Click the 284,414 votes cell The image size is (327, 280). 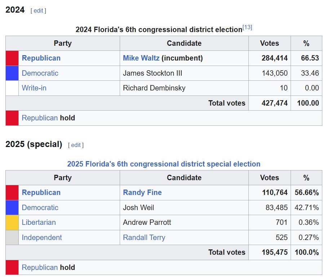[274, 58]
